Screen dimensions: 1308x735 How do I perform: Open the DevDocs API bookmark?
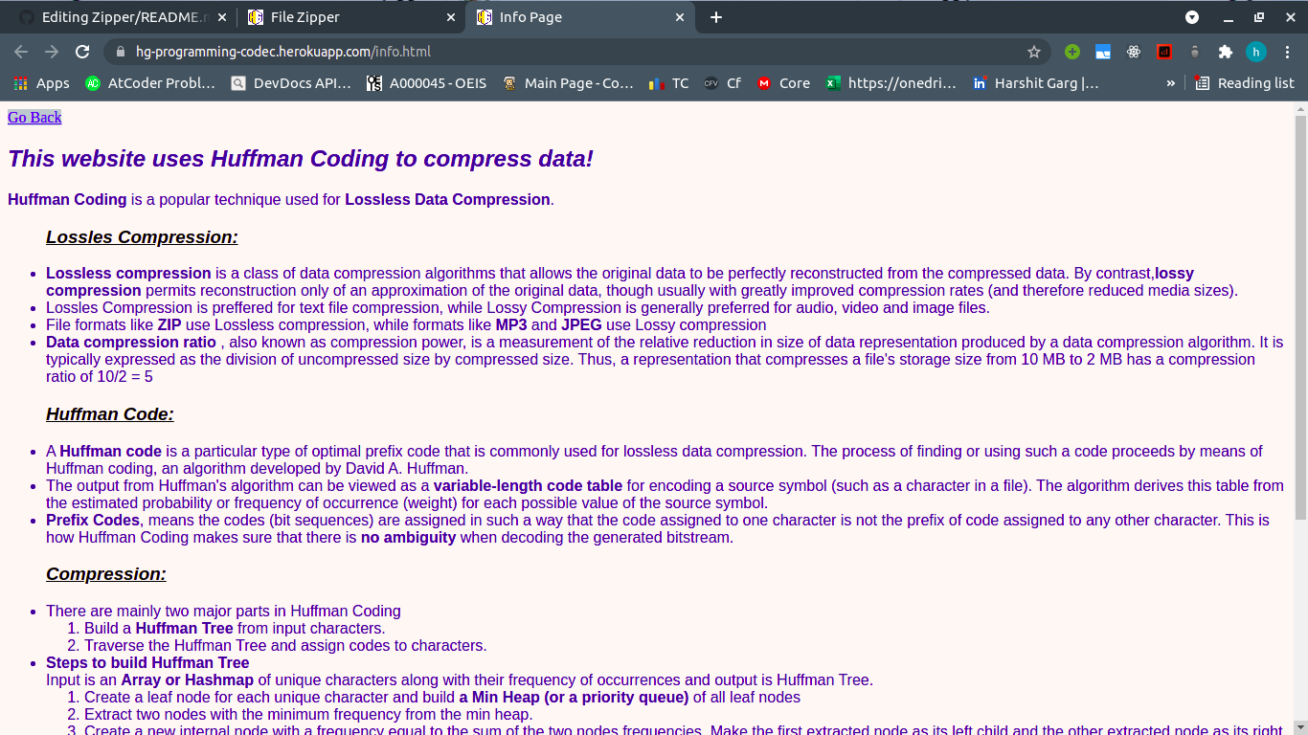pos(291,83)
